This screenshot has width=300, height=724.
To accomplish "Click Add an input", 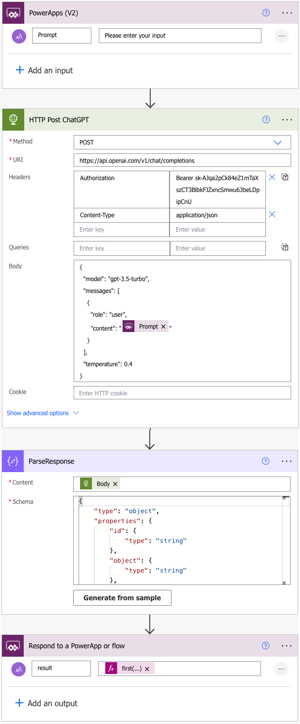I will (44, 70).
